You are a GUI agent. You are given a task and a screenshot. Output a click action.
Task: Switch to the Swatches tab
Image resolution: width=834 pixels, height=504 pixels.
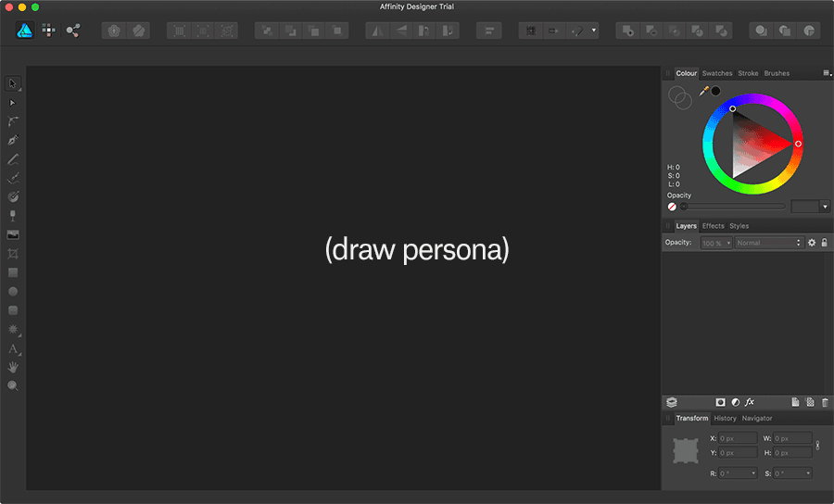click(717, 73)
